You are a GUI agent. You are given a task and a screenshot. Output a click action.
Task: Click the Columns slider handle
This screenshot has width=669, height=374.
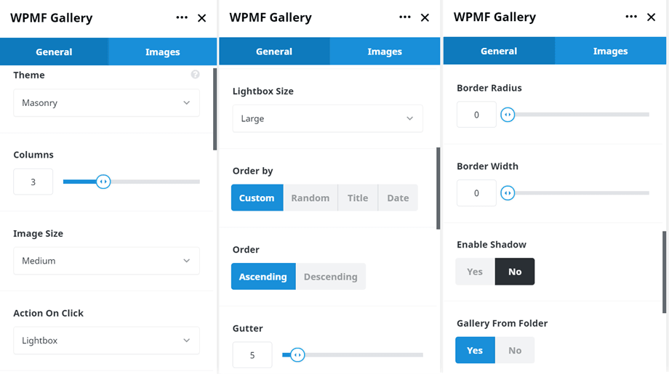(103, 182)
